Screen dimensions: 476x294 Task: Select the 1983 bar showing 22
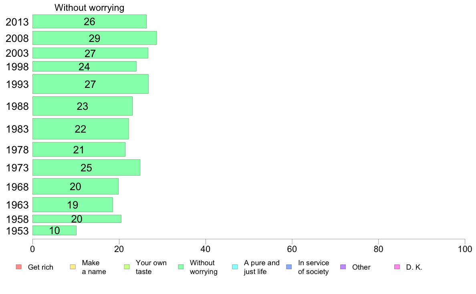tap(81, 129)
